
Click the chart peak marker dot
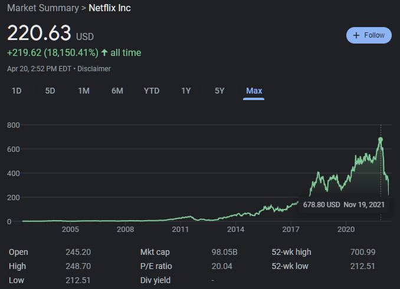click(x=381, y=139)
